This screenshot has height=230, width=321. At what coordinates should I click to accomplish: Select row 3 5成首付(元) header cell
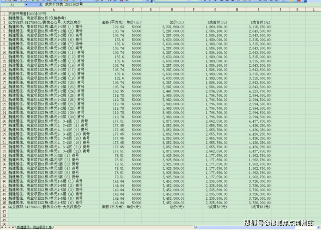click(259, 23)
